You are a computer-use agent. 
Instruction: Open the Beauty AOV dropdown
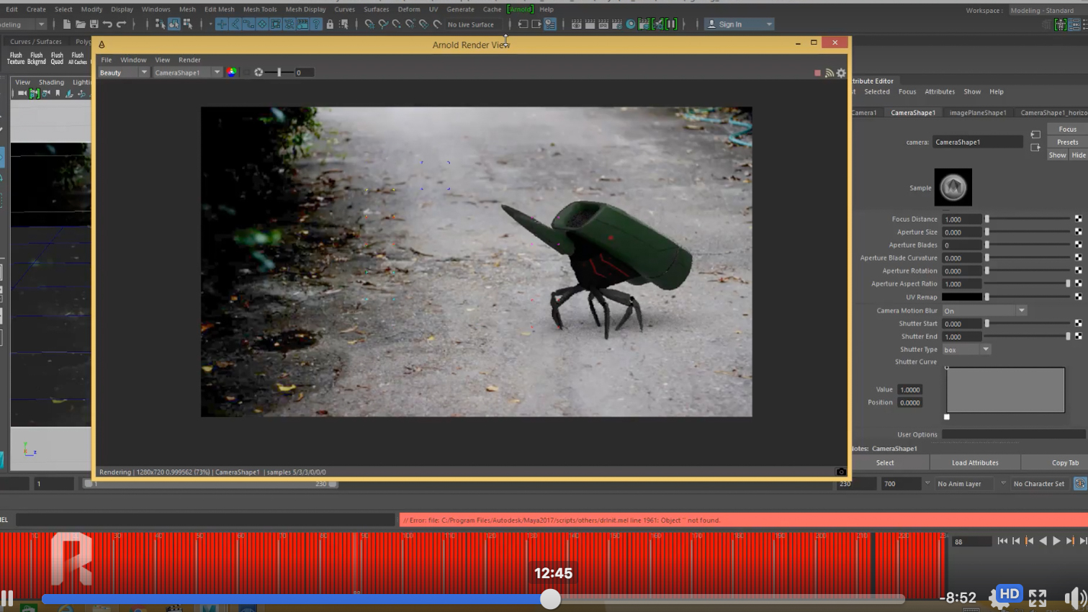(123, 72)
